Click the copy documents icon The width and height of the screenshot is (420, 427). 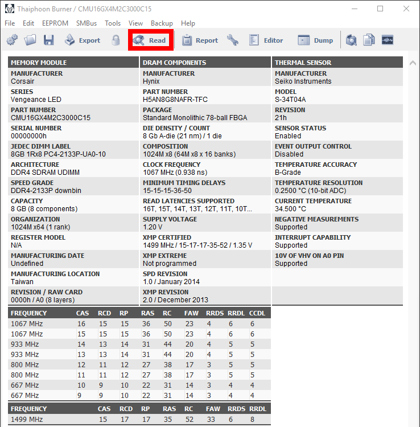coord(369,40)
